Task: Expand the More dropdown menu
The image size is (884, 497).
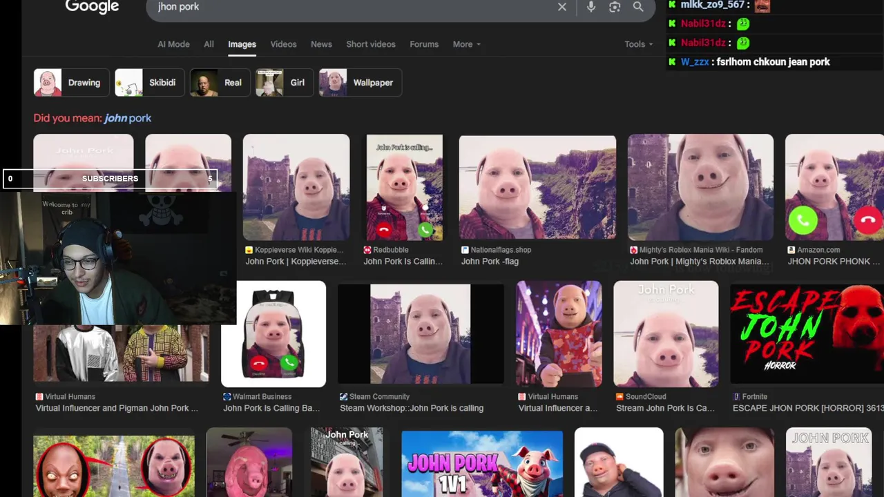Action: pos(466,44)
